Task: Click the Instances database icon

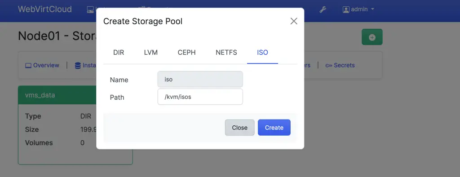Action: (78, 66)
